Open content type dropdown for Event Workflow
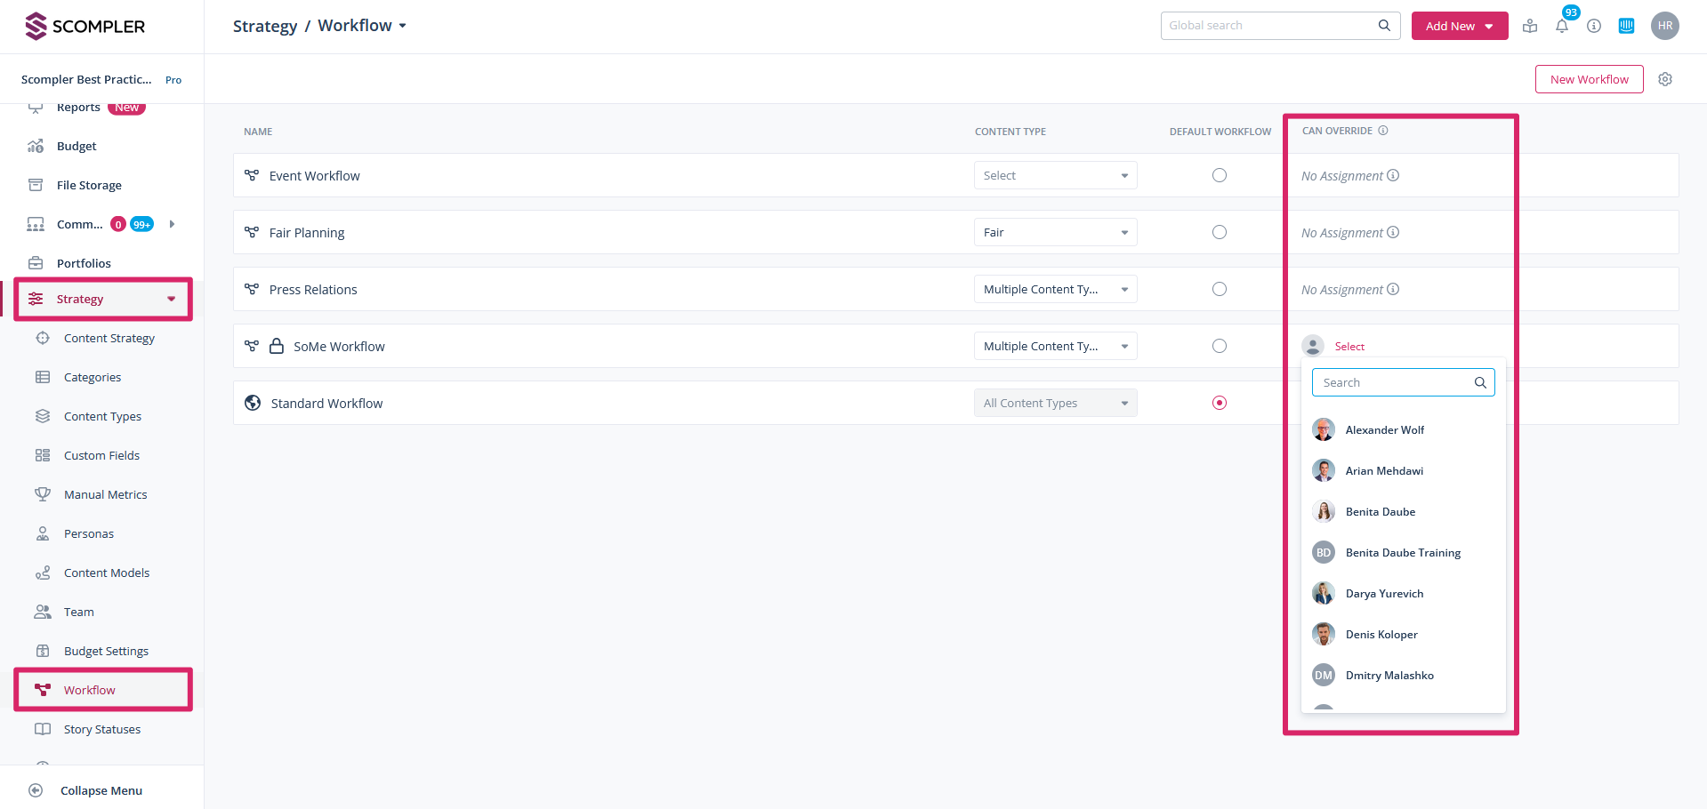The width and height of the screenshot is (1707, 809). 1055,176
